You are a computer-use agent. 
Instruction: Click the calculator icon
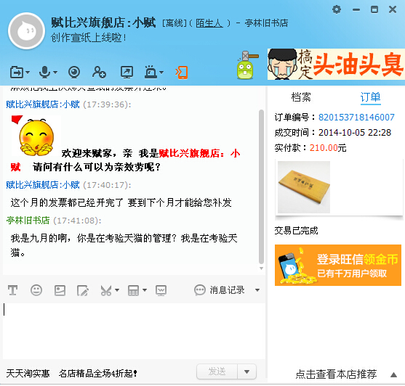click(x=134, y=290)
